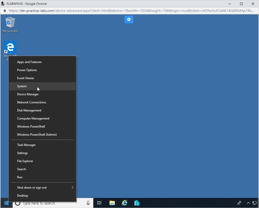The height and width of the screenshot is (208, 259).
Task: Open the Run dialog entry
Action: (42, 177)
